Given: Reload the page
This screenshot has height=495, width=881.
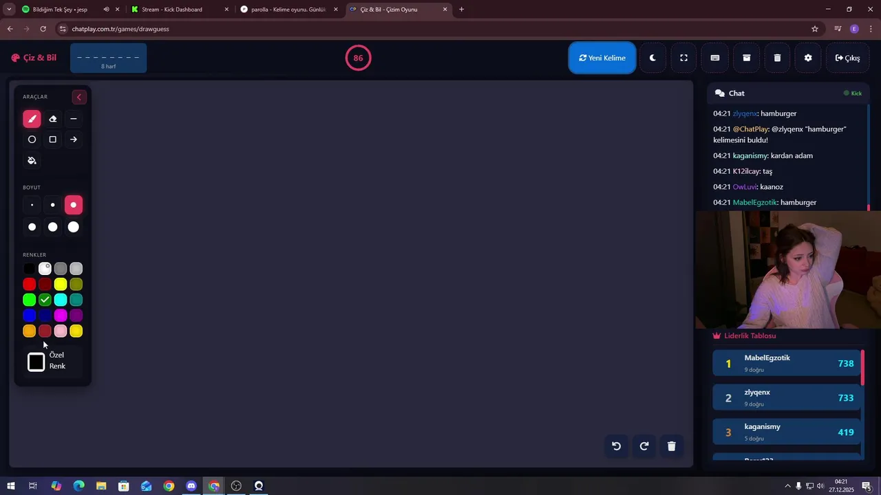Looking at the screenshot, I should (43, 29).
